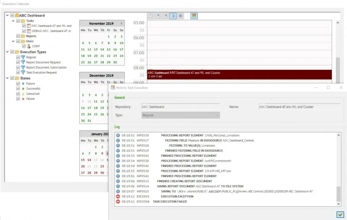Click the Historic Task Execution window title icon
347x220 pixels.
[113, 88]
